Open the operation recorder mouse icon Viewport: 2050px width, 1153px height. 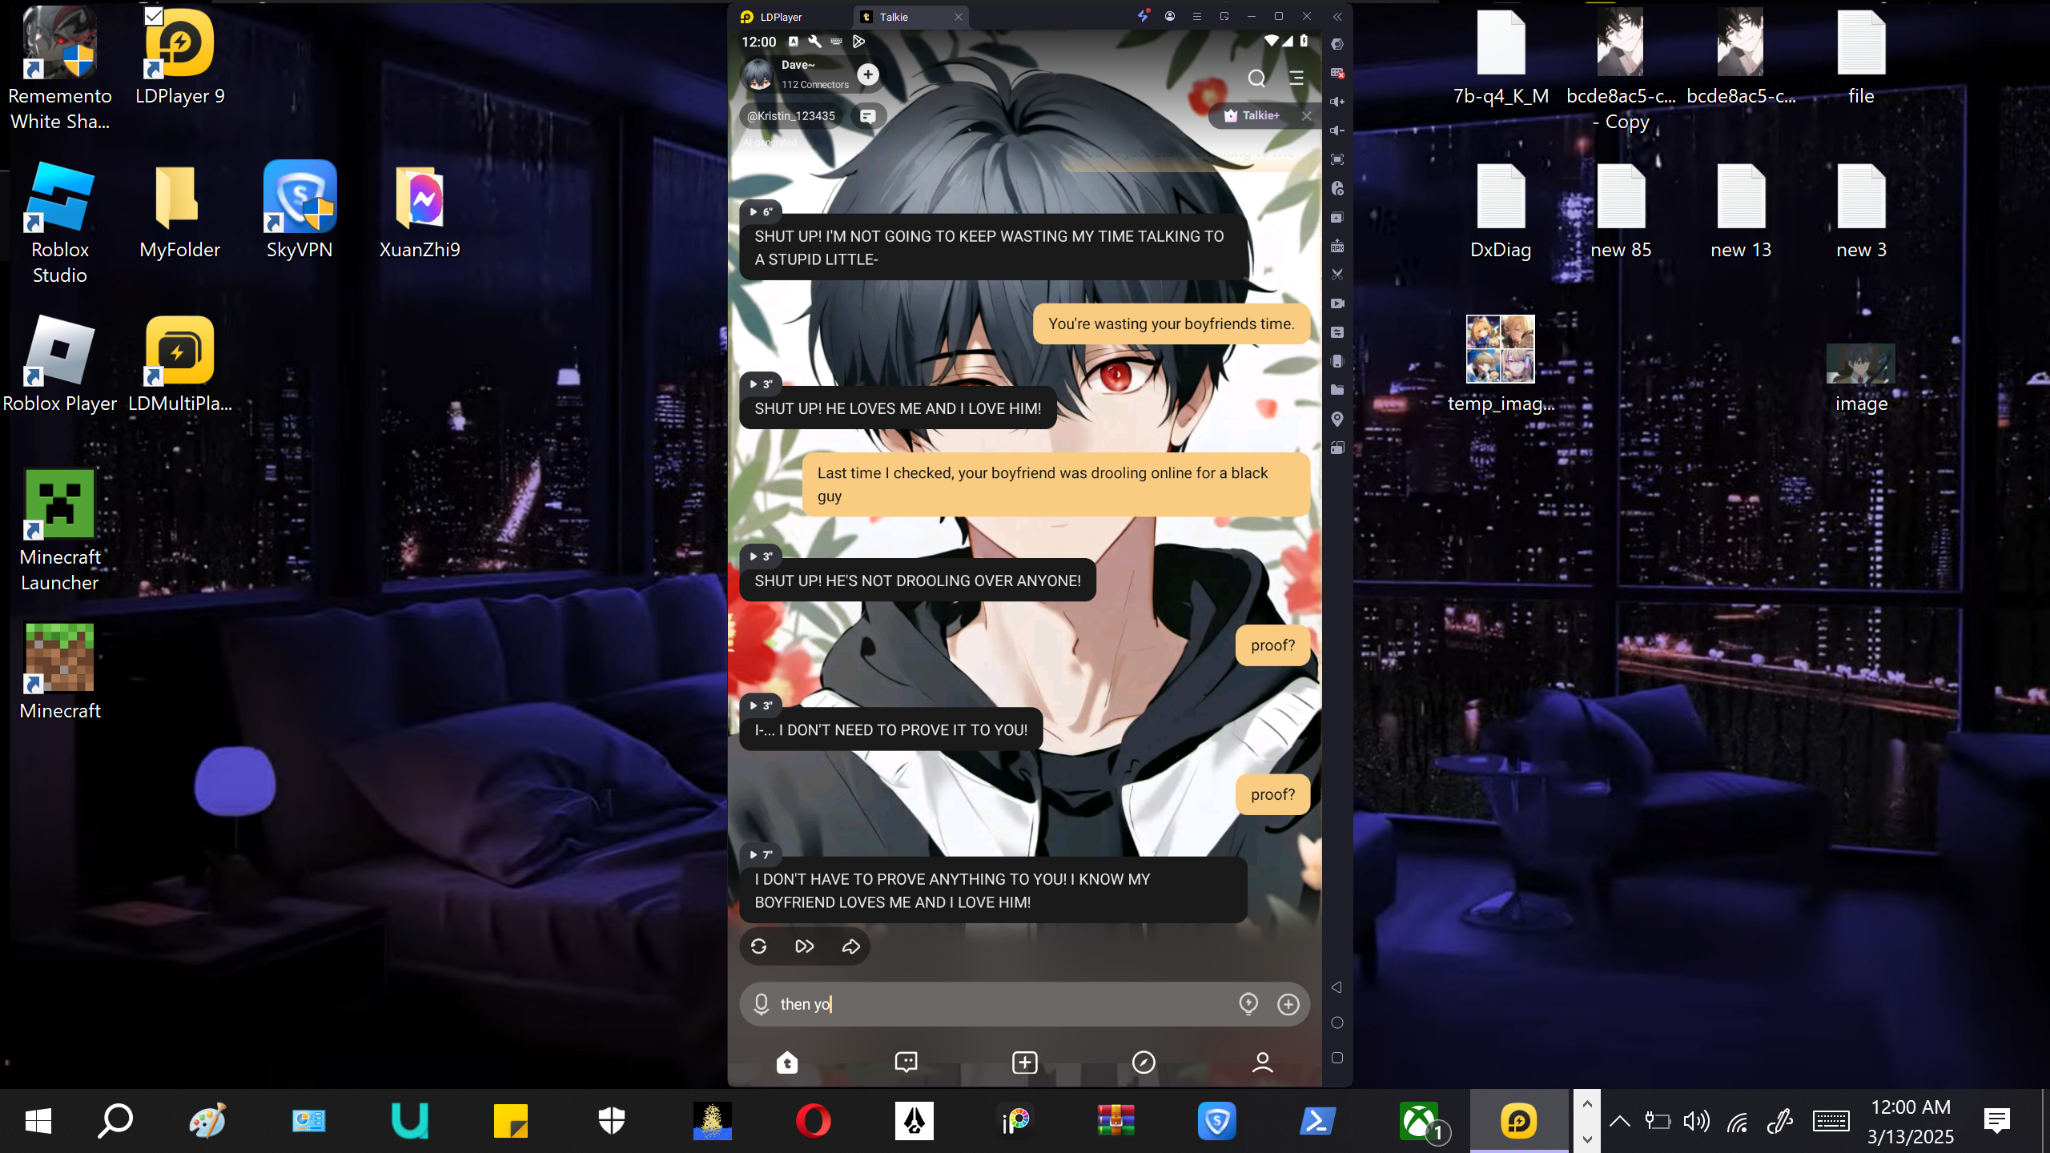tap(1337, 189)
